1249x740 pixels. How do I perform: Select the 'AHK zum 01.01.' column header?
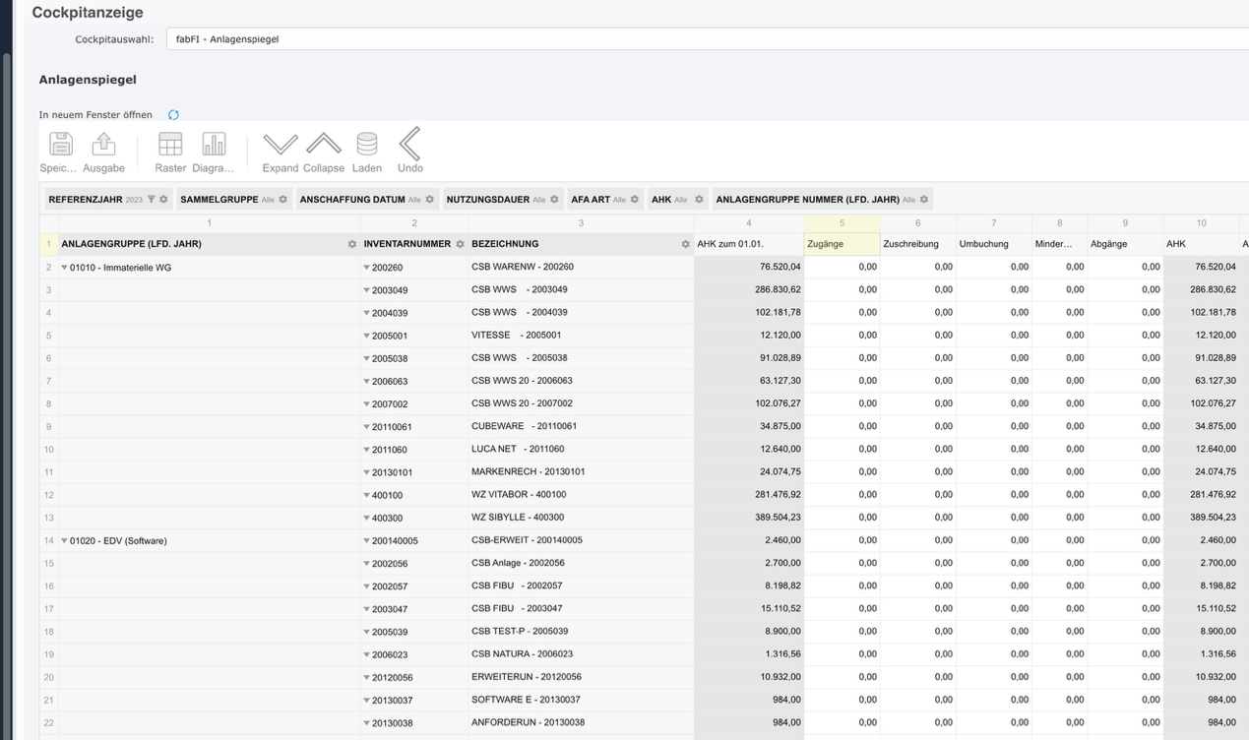click(x=730, y=244)
